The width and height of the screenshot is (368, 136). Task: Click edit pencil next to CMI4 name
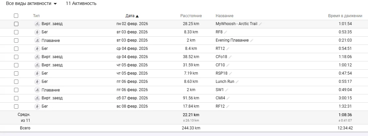[x=228, y=98]
